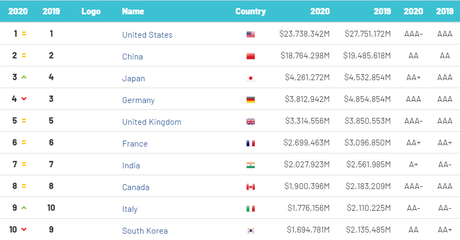Click the Canada flag icon
460x240 pixels.
point(251,187)
